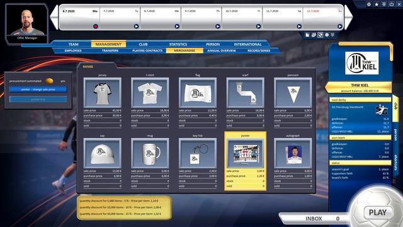Open the ANNUAL OVERVIEW sub-tab

coord(222,50)
